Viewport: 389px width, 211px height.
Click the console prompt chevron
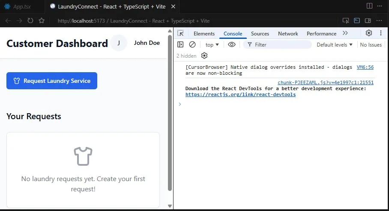click(x=180, y=104)
